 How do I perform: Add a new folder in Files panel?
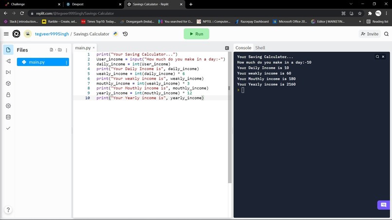(60, 50)
